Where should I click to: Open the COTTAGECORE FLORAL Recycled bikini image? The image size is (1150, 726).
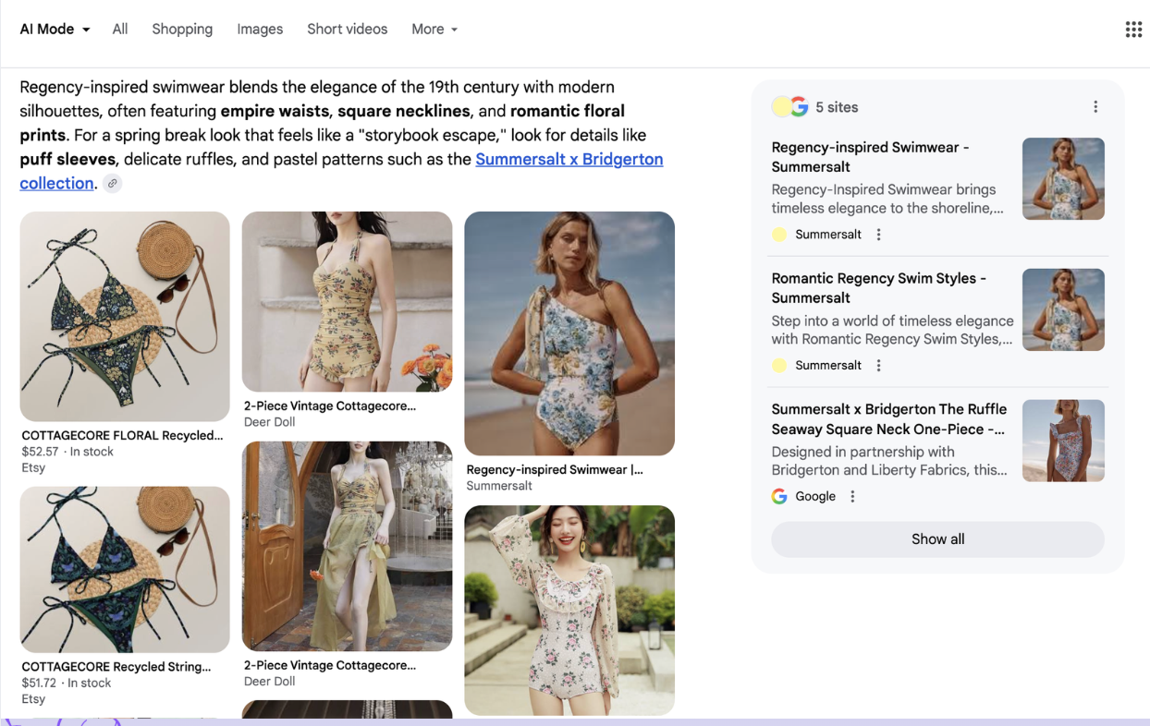(125, 317)
